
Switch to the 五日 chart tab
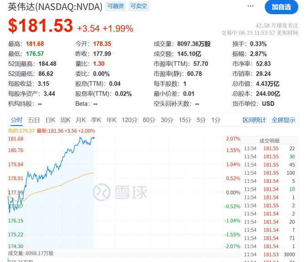click(x=34, y=120)
